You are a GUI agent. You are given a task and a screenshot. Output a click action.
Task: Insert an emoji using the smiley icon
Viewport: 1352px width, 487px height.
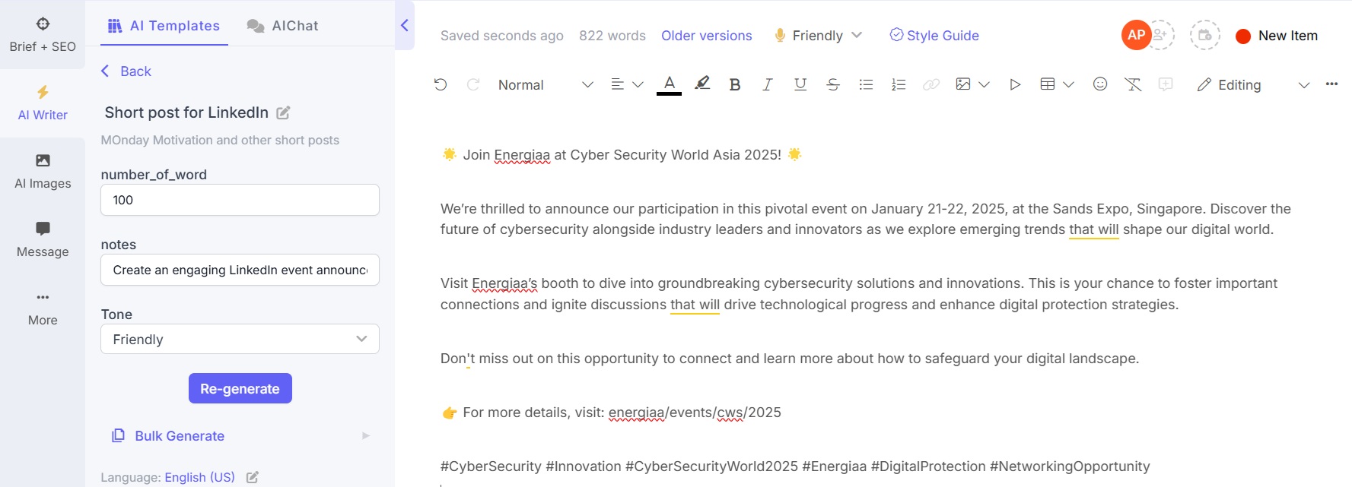coord(1100,84)
